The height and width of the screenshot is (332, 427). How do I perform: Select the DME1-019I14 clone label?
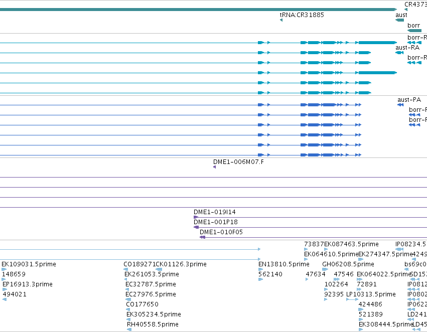coord(215,212)
